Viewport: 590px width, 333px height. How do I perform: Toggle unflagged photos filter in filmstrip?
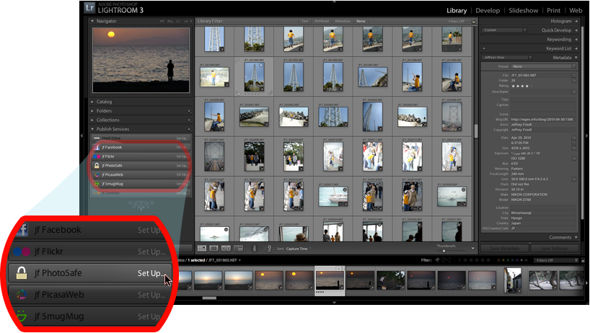coord(443,260)
